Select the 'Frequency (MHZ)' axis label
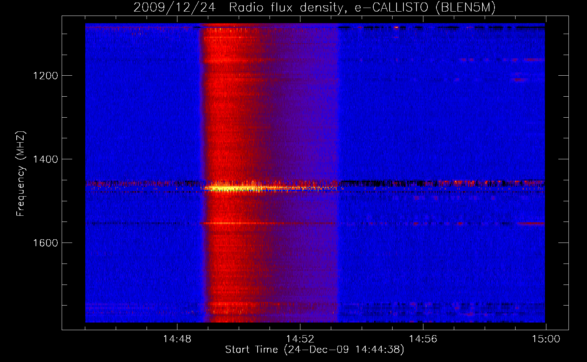 21,174
